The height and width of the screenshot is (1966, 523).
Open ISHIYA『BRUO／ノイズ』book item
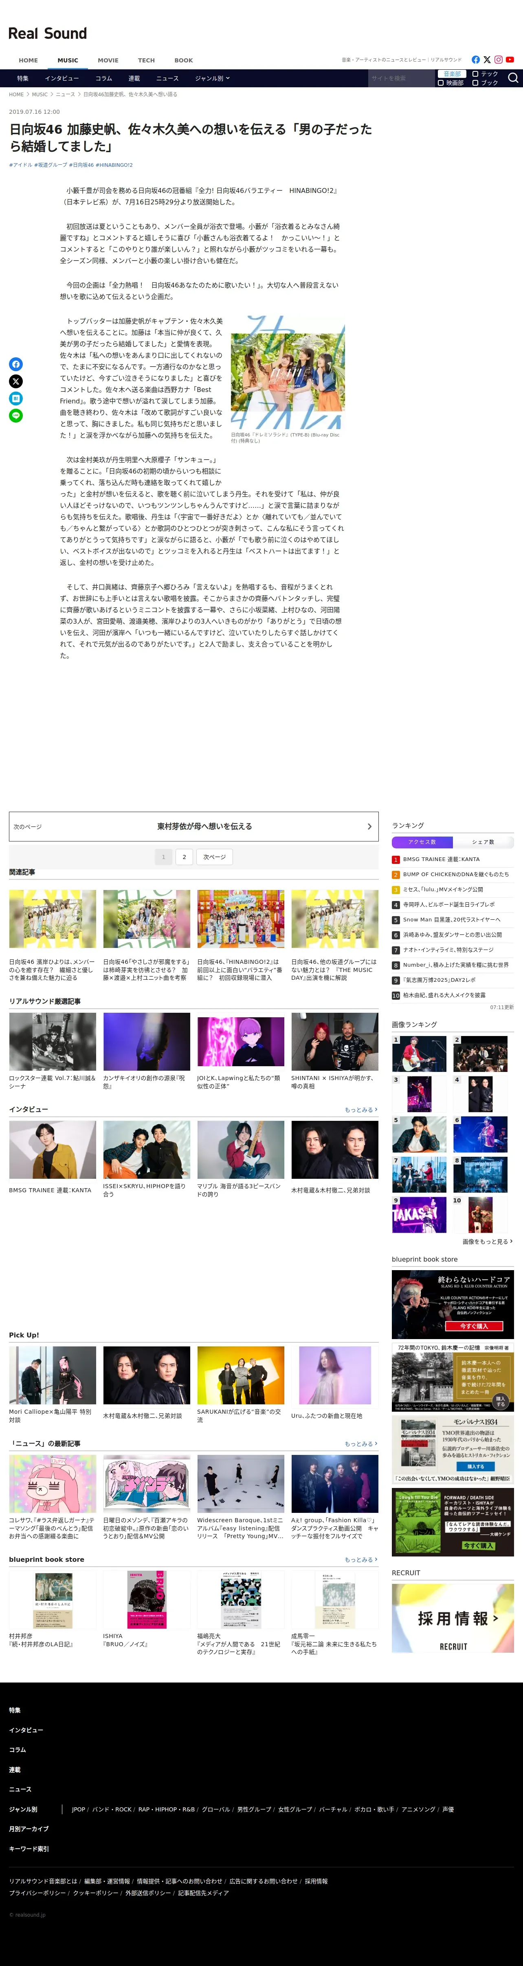[146, 1609]
